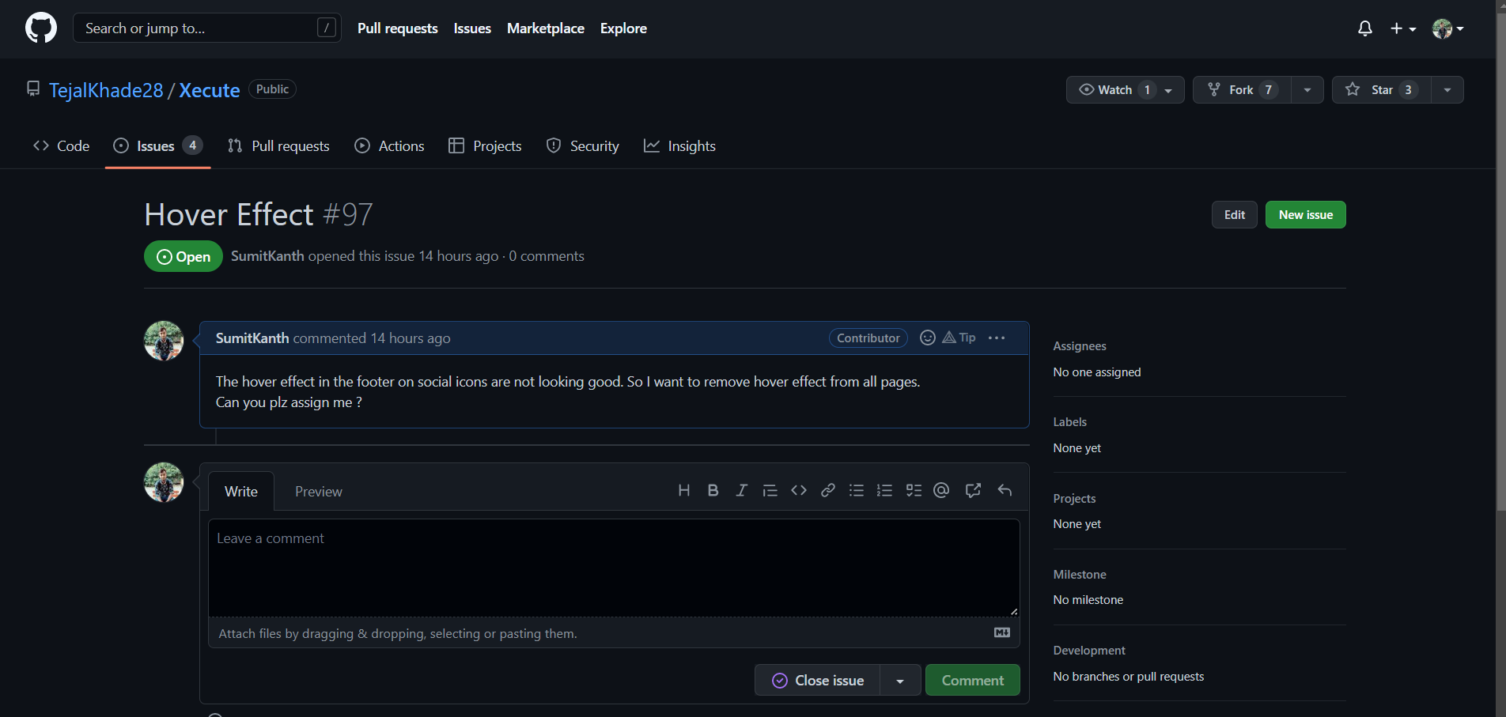
Task: Click the 14 hours ago comment timestamp
Action: pyautogui.click(x=411, y=338)
